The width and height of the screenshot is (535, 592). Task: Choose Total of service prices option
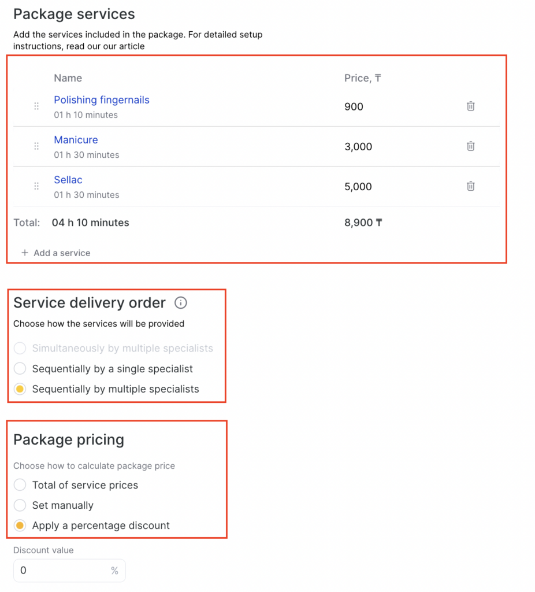(20, 485)
